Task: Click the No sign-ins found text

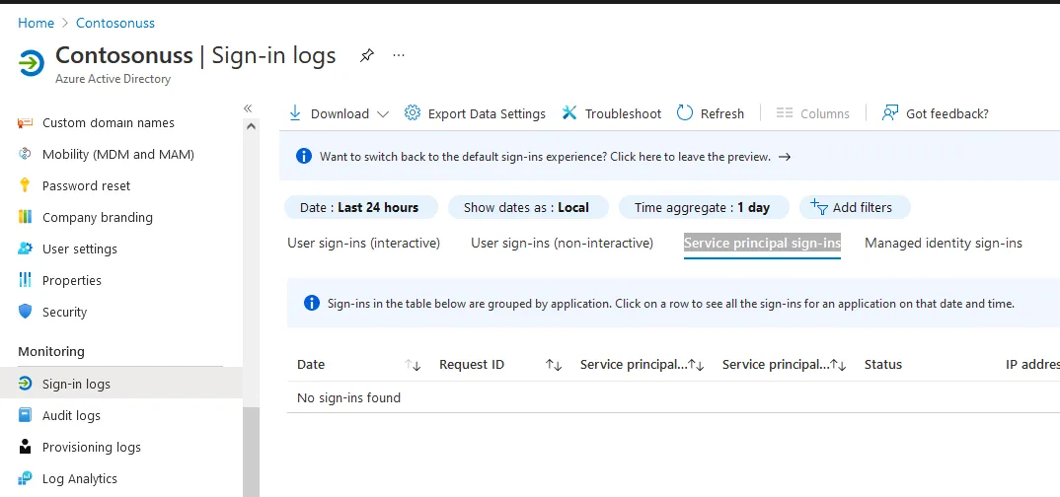Action: point(348,397)
